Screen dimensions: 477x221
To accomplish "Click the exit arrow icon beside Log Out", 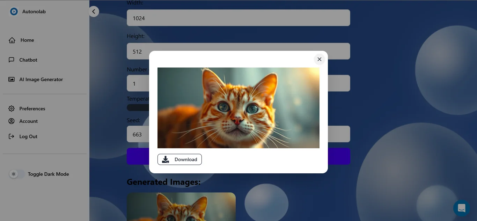I will pos(12,136).
